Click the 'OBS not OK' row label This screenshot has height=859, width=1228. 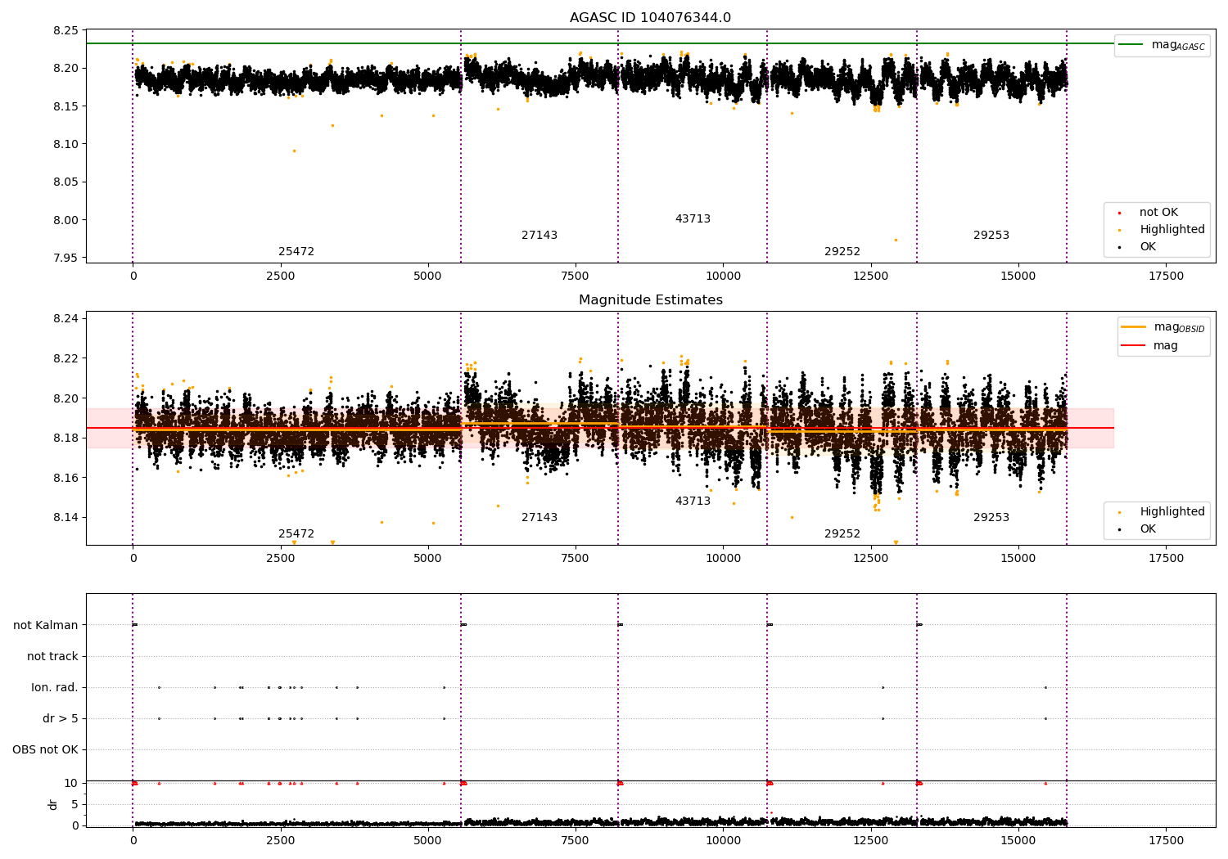[x=45, y=750]
